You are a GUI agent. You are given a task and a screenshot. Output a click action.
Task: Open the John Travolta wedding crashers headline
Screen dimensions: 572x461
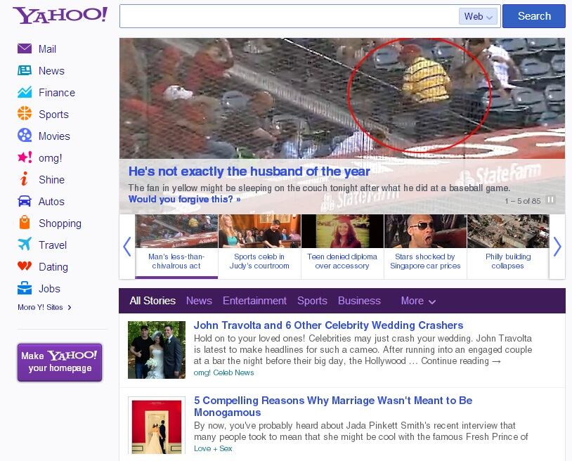328,325
